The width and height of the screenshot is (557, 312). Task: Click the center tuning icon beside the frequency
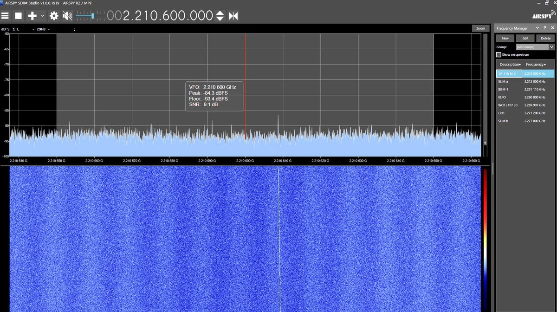[x=233, y=16]
